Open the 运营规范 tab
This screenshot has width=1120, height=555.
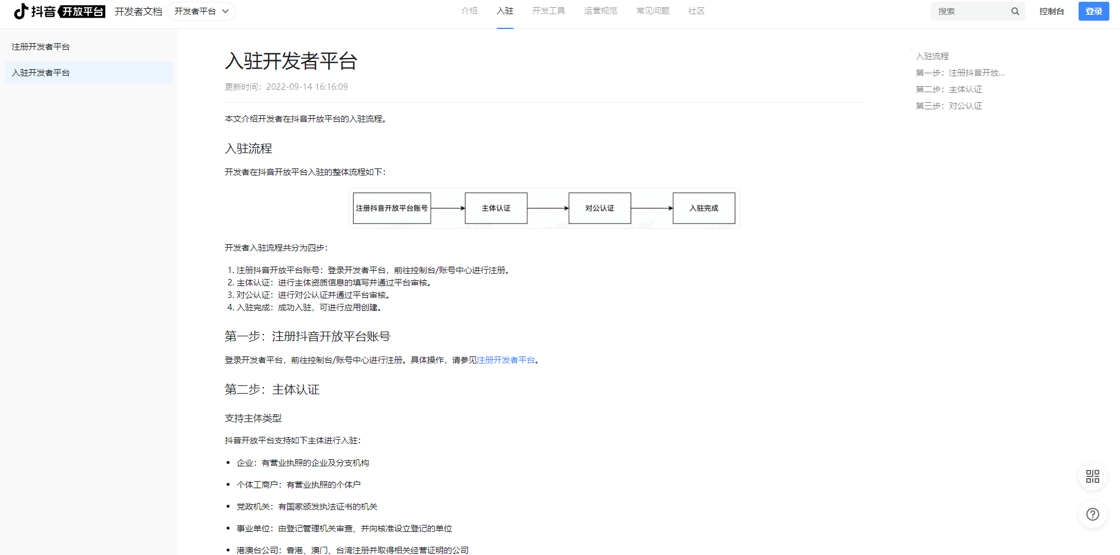pyautogui.click(x=601, y=11)
